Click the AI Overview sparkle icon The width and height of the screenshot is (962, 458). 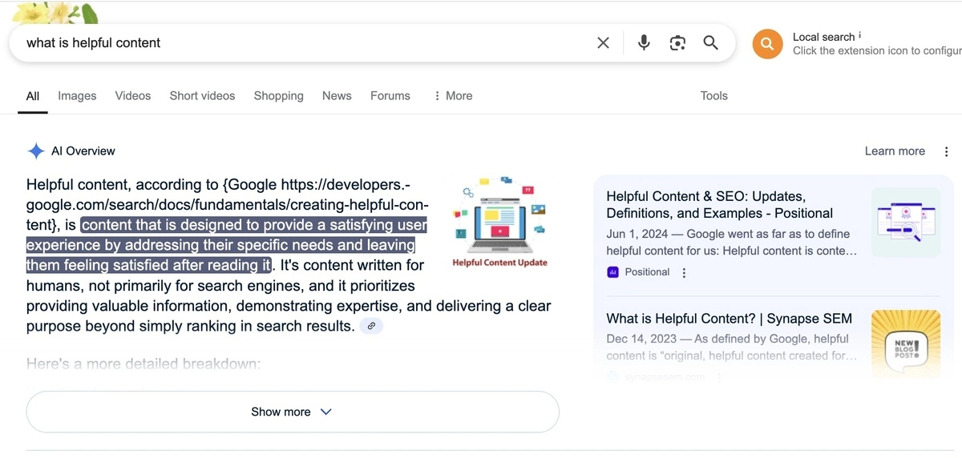[36, 151]
